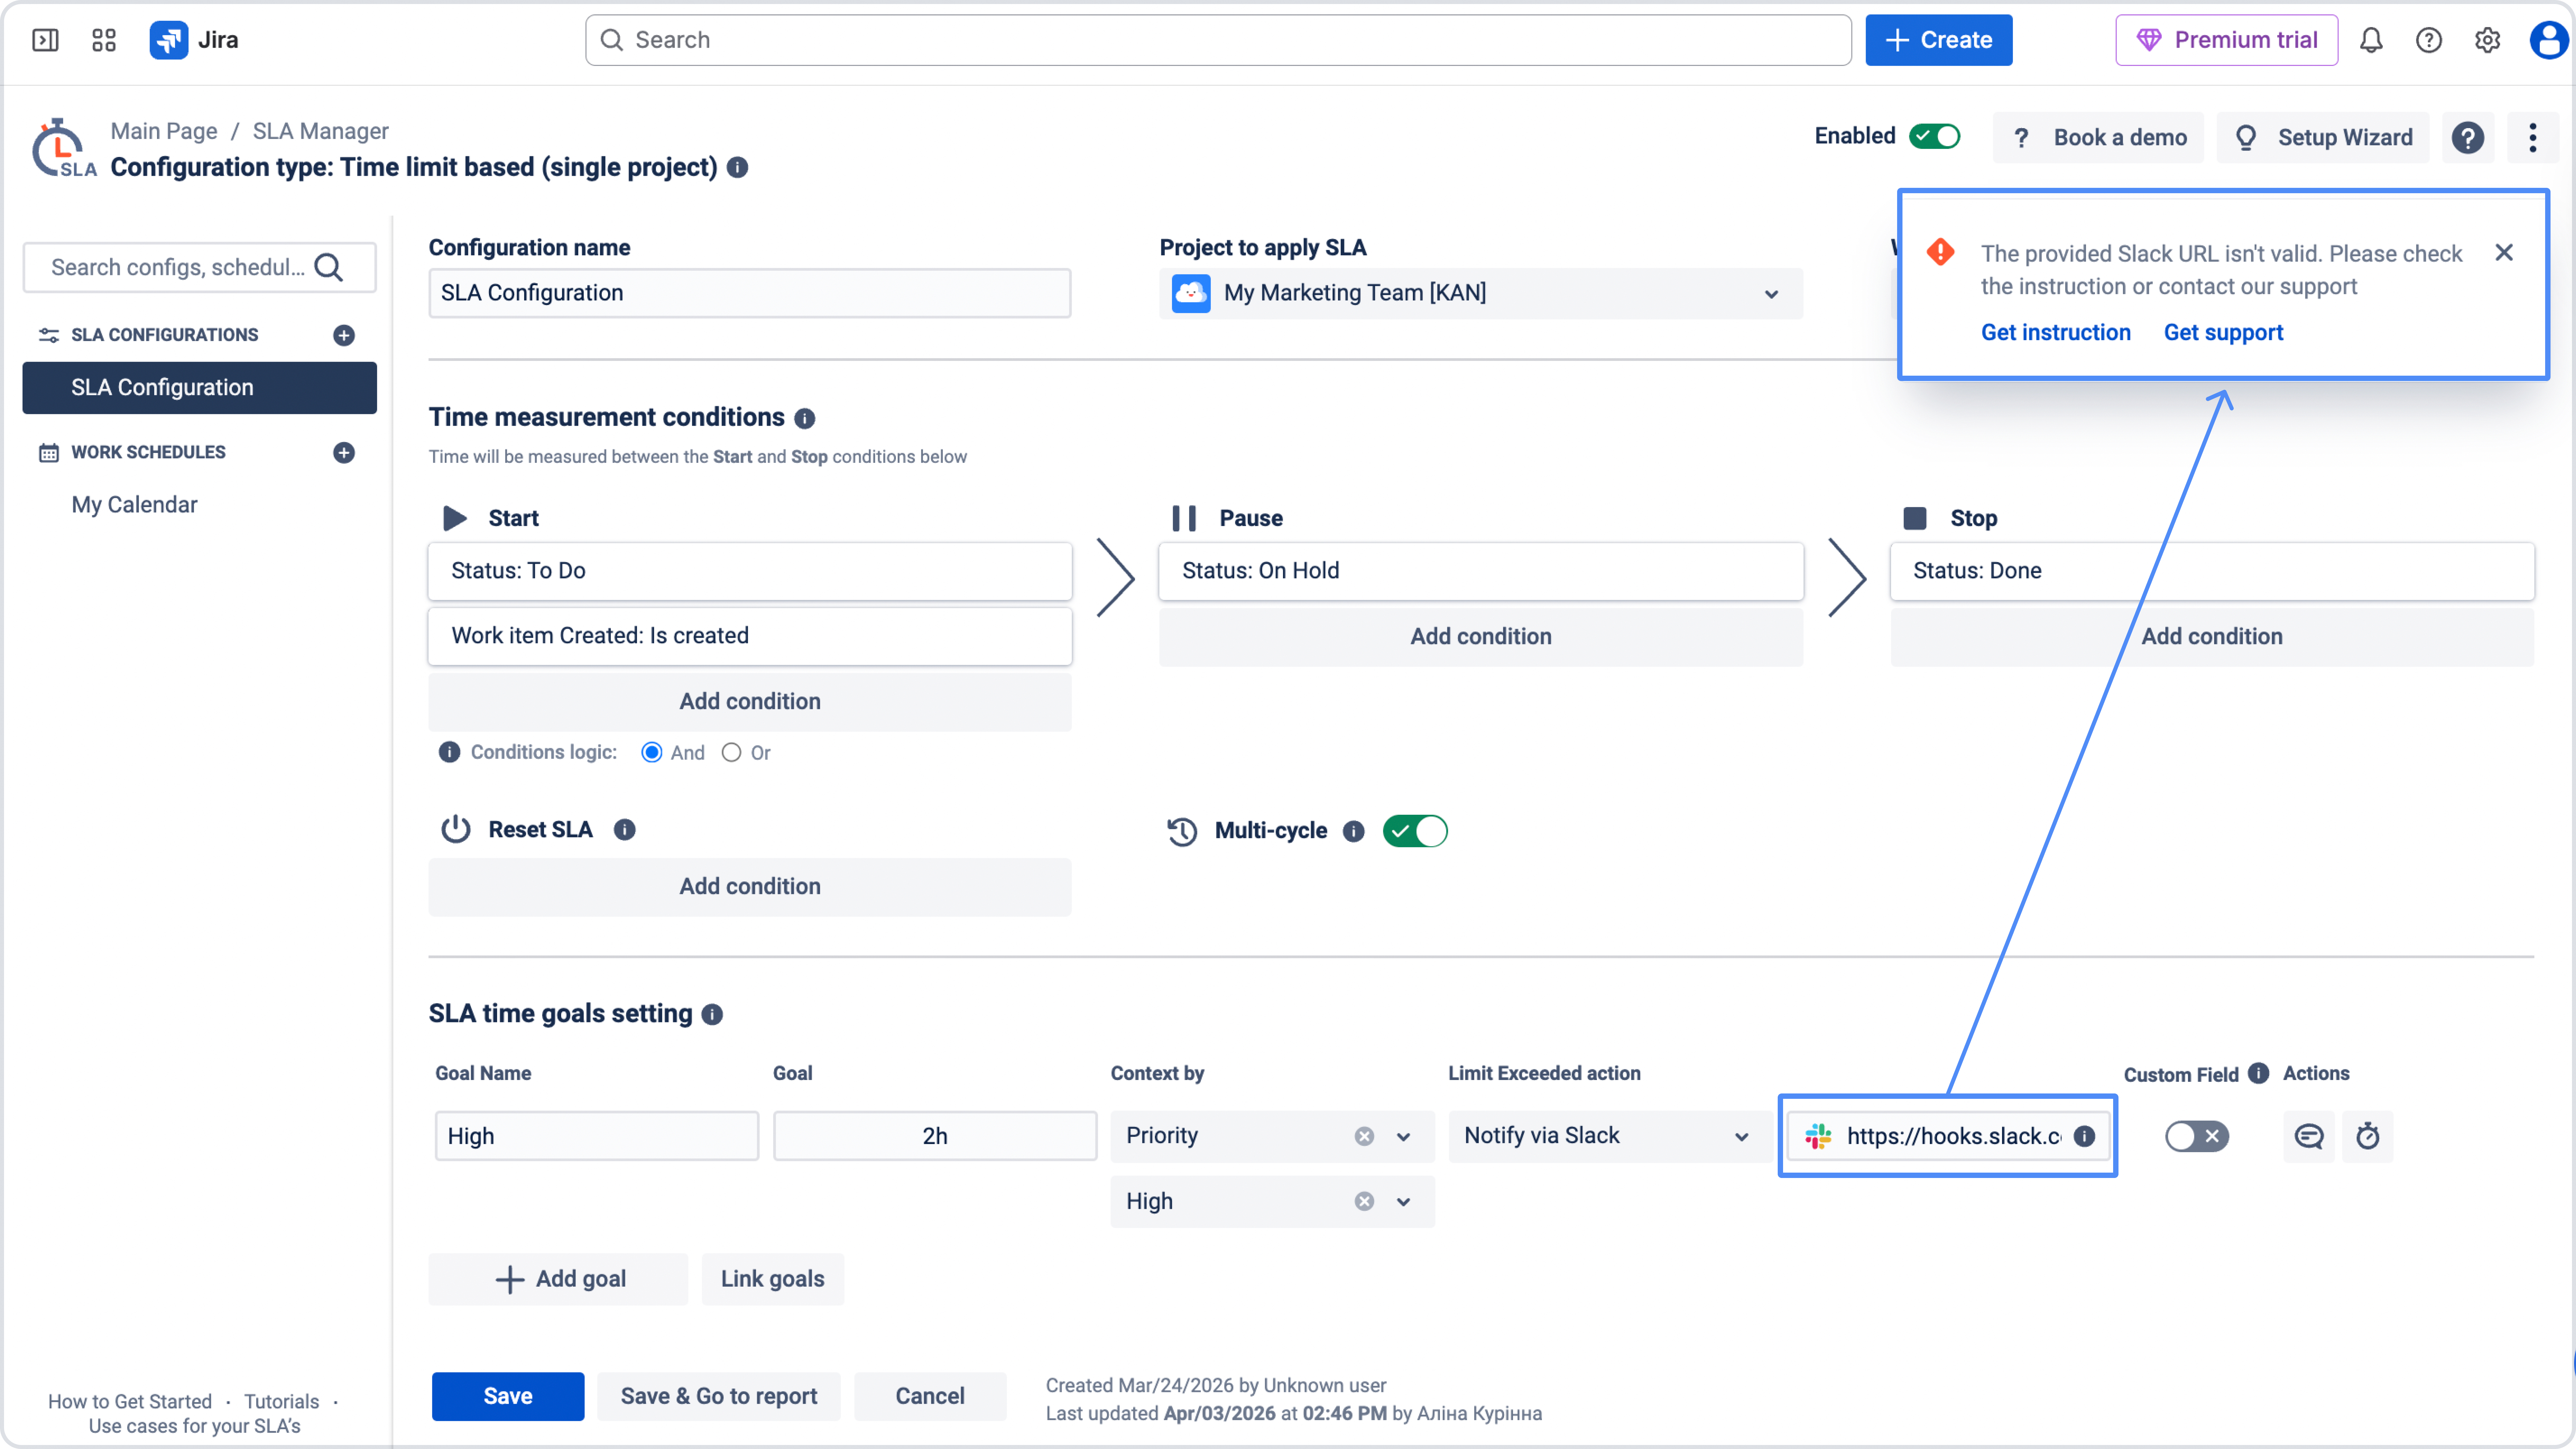Click info icon next to Multi-cycle
The height and width of the screenshot is (1449, 2576).
point(1353,831)
